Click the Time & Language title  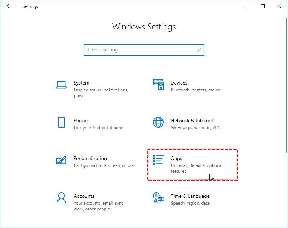click(x=190, y=196)
